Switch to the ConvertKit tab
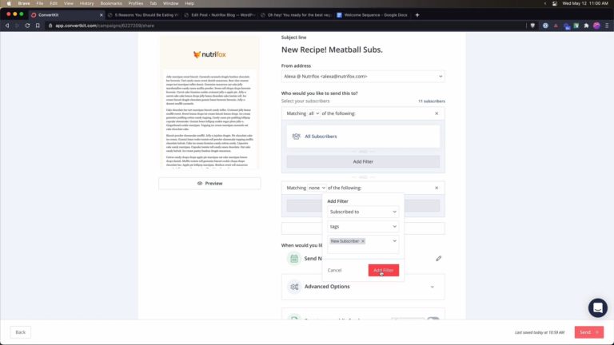This screenshot has height=345, width=614. click(66, 15)
